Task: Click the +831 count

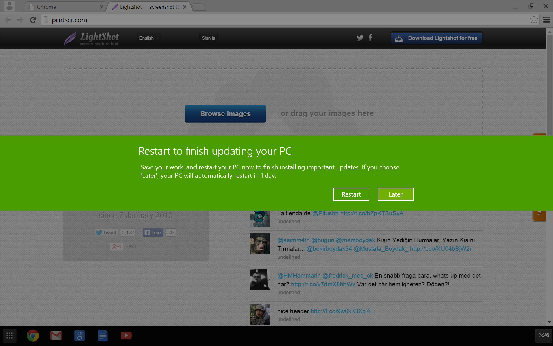Action: (x=131, y=247)
